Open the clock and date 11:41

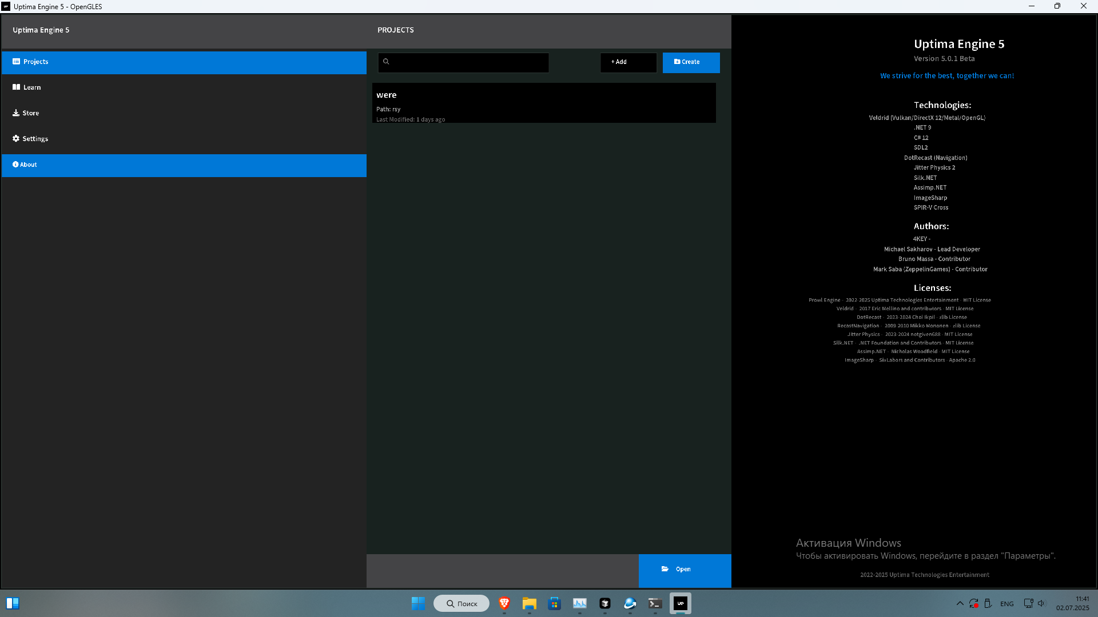(x=1073, y=604)
